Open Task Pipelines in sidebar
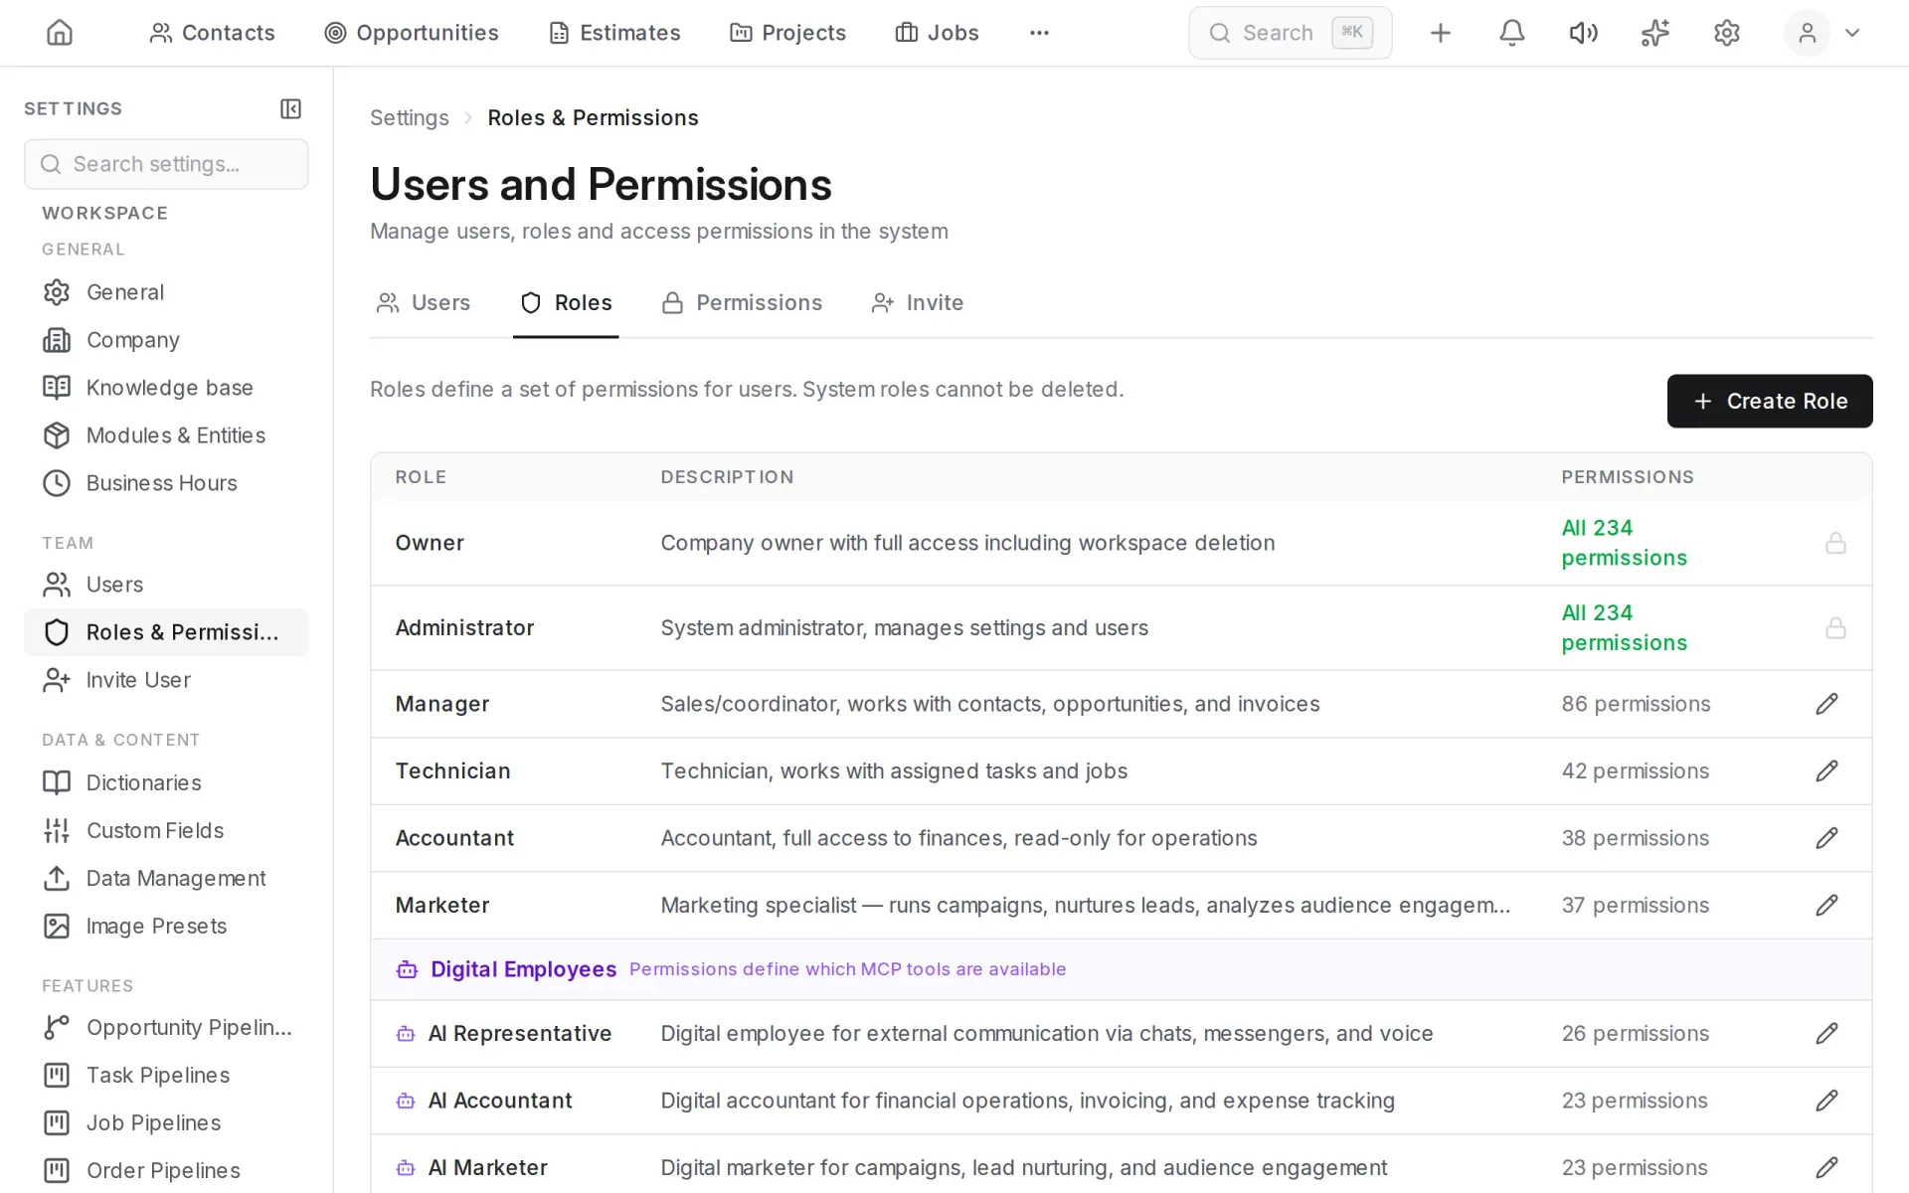This screenshot has width=1909, height=1193. point(166,1075)
